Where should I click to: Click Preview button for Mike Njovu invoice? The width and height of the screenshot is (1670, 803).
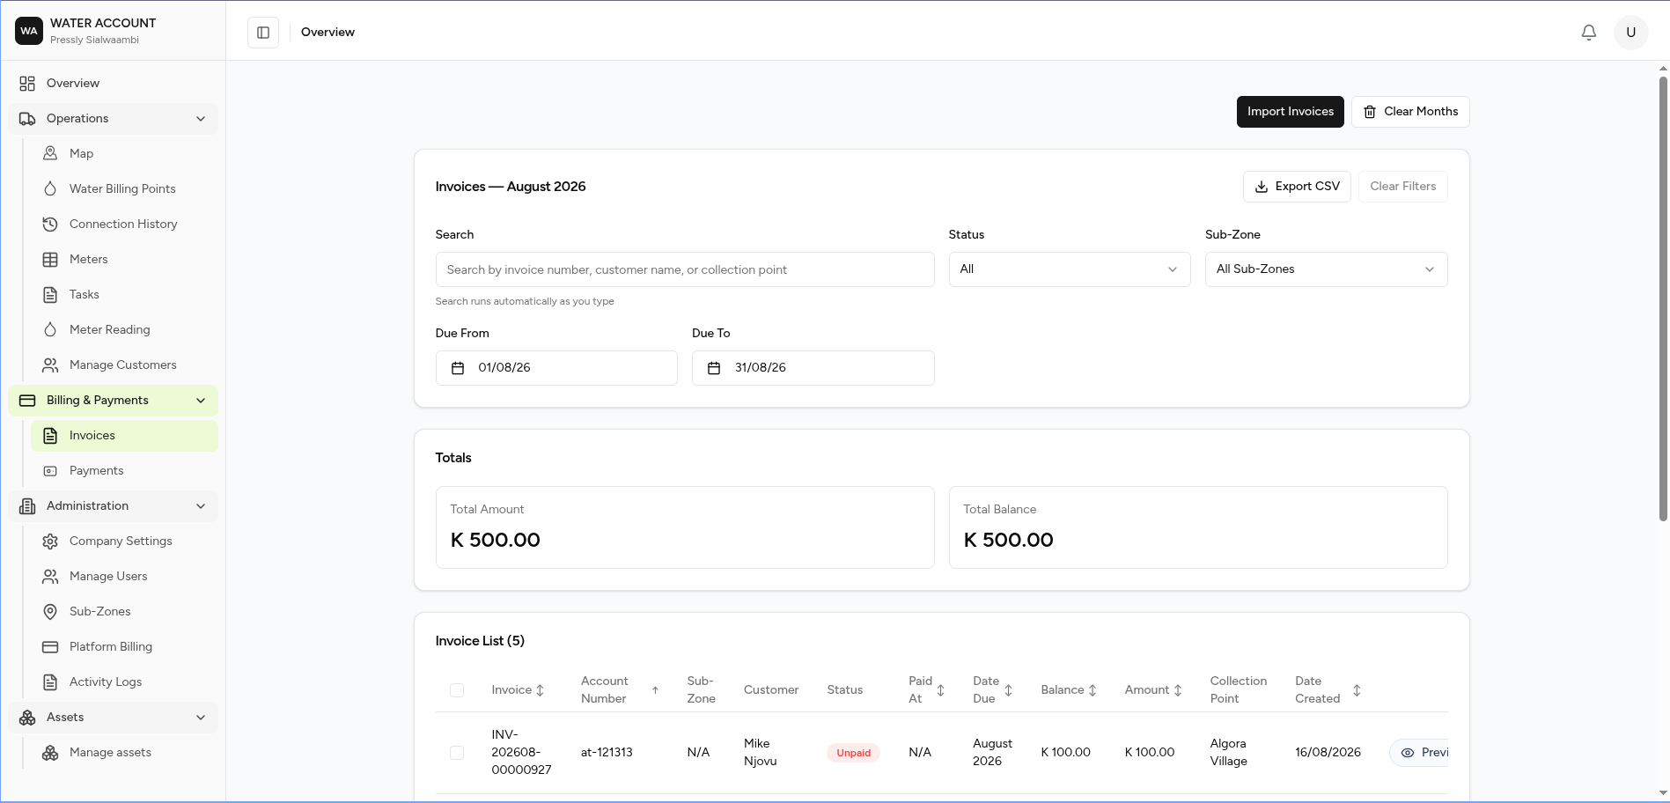[1419, 753]
